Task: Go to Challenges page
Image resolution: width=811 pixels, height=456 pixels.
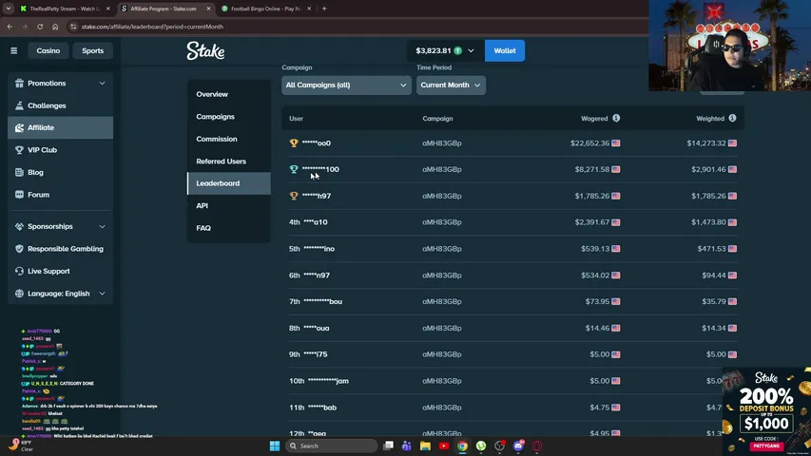Action: click(x=61, y=105)
